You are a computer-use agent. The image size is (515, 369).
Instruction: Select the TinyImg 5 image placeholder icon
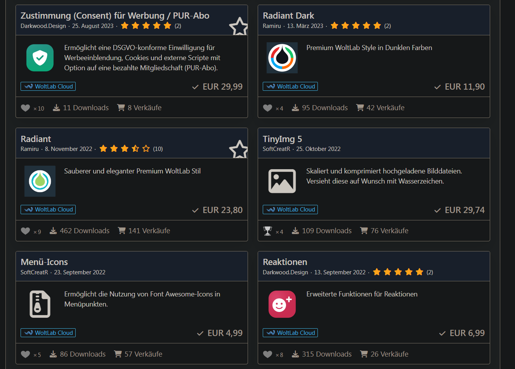coord(282,181)
